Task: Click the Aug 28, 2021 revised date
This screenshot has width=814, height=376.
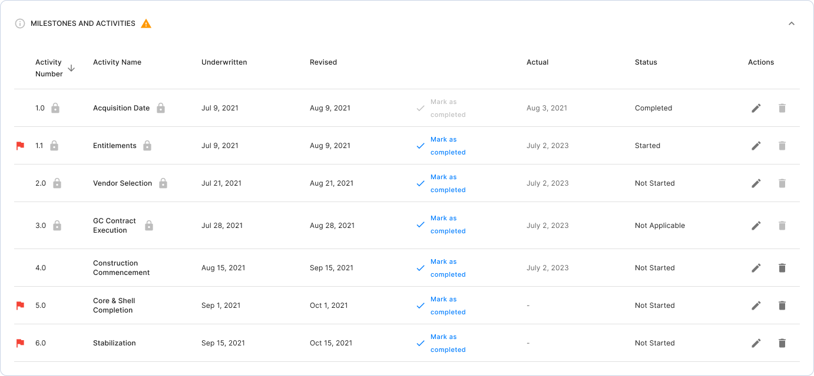Action: tap(332, 226)
